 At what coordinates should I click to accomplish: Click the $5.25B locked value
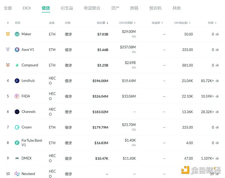[x=103, y=66]
